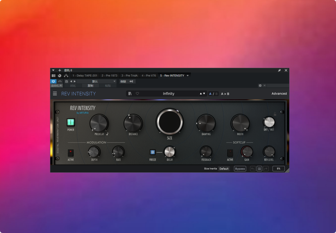336x233 pixels.
Task: Switch to the A settings slot
Action: [x=210, y=94]
